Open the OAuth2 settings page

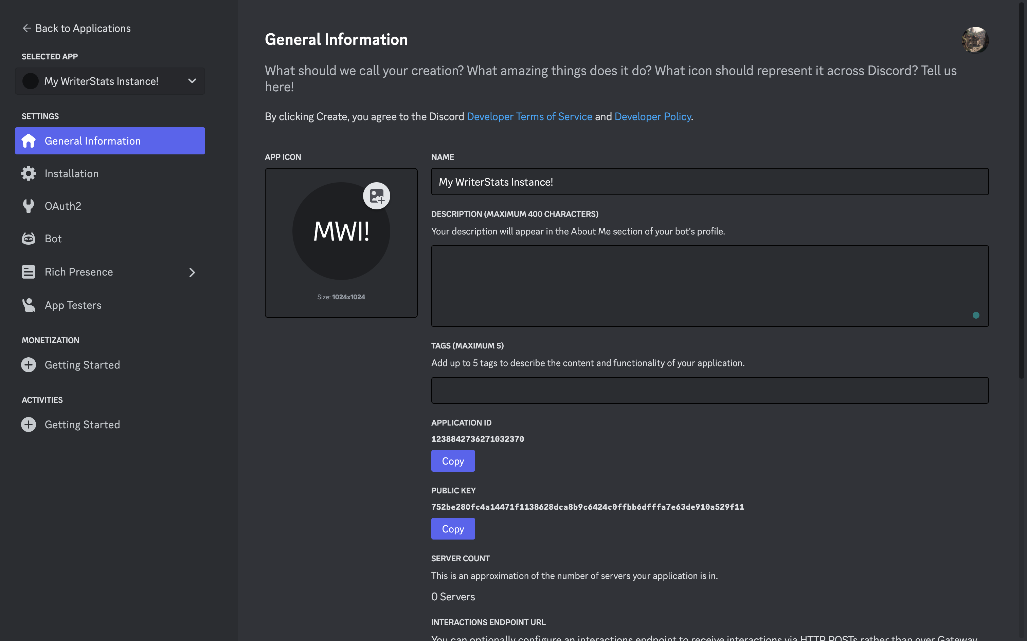[110, 206]
